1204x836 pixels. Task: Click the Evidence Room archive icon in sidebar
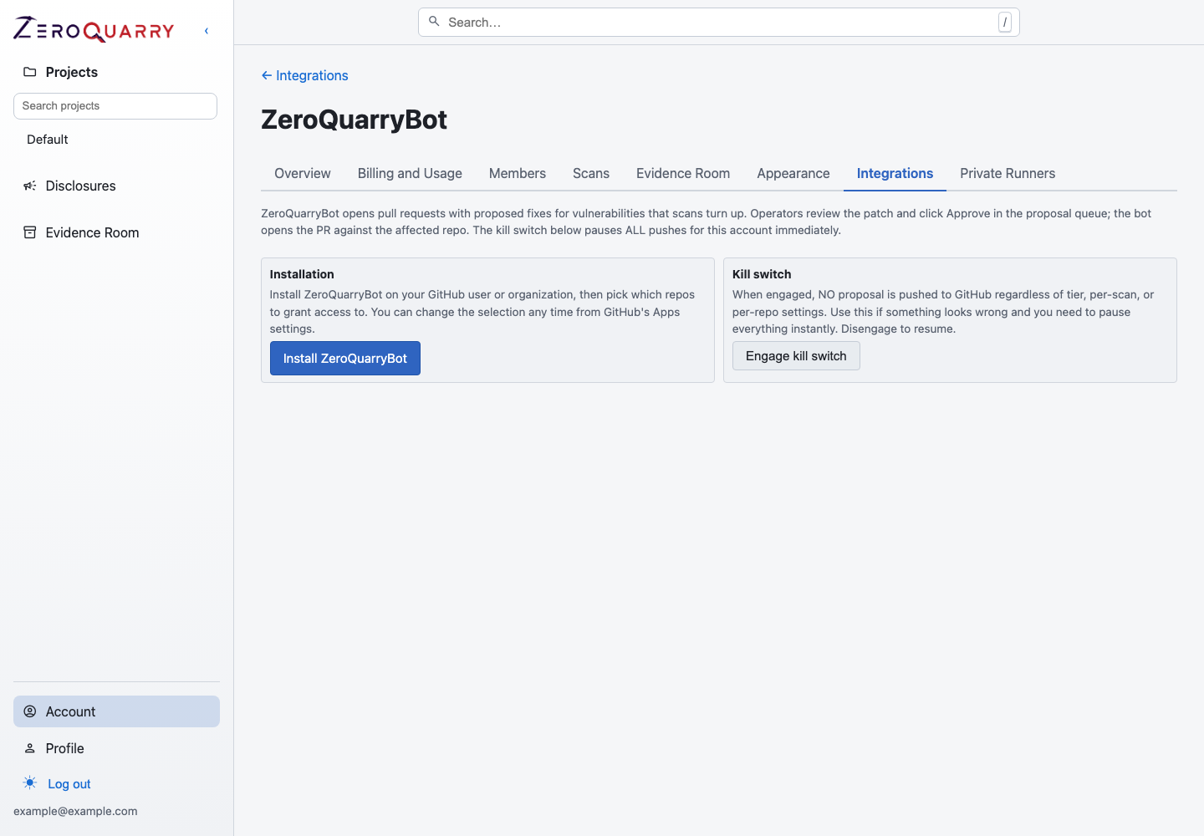click(x=30, y=232)
